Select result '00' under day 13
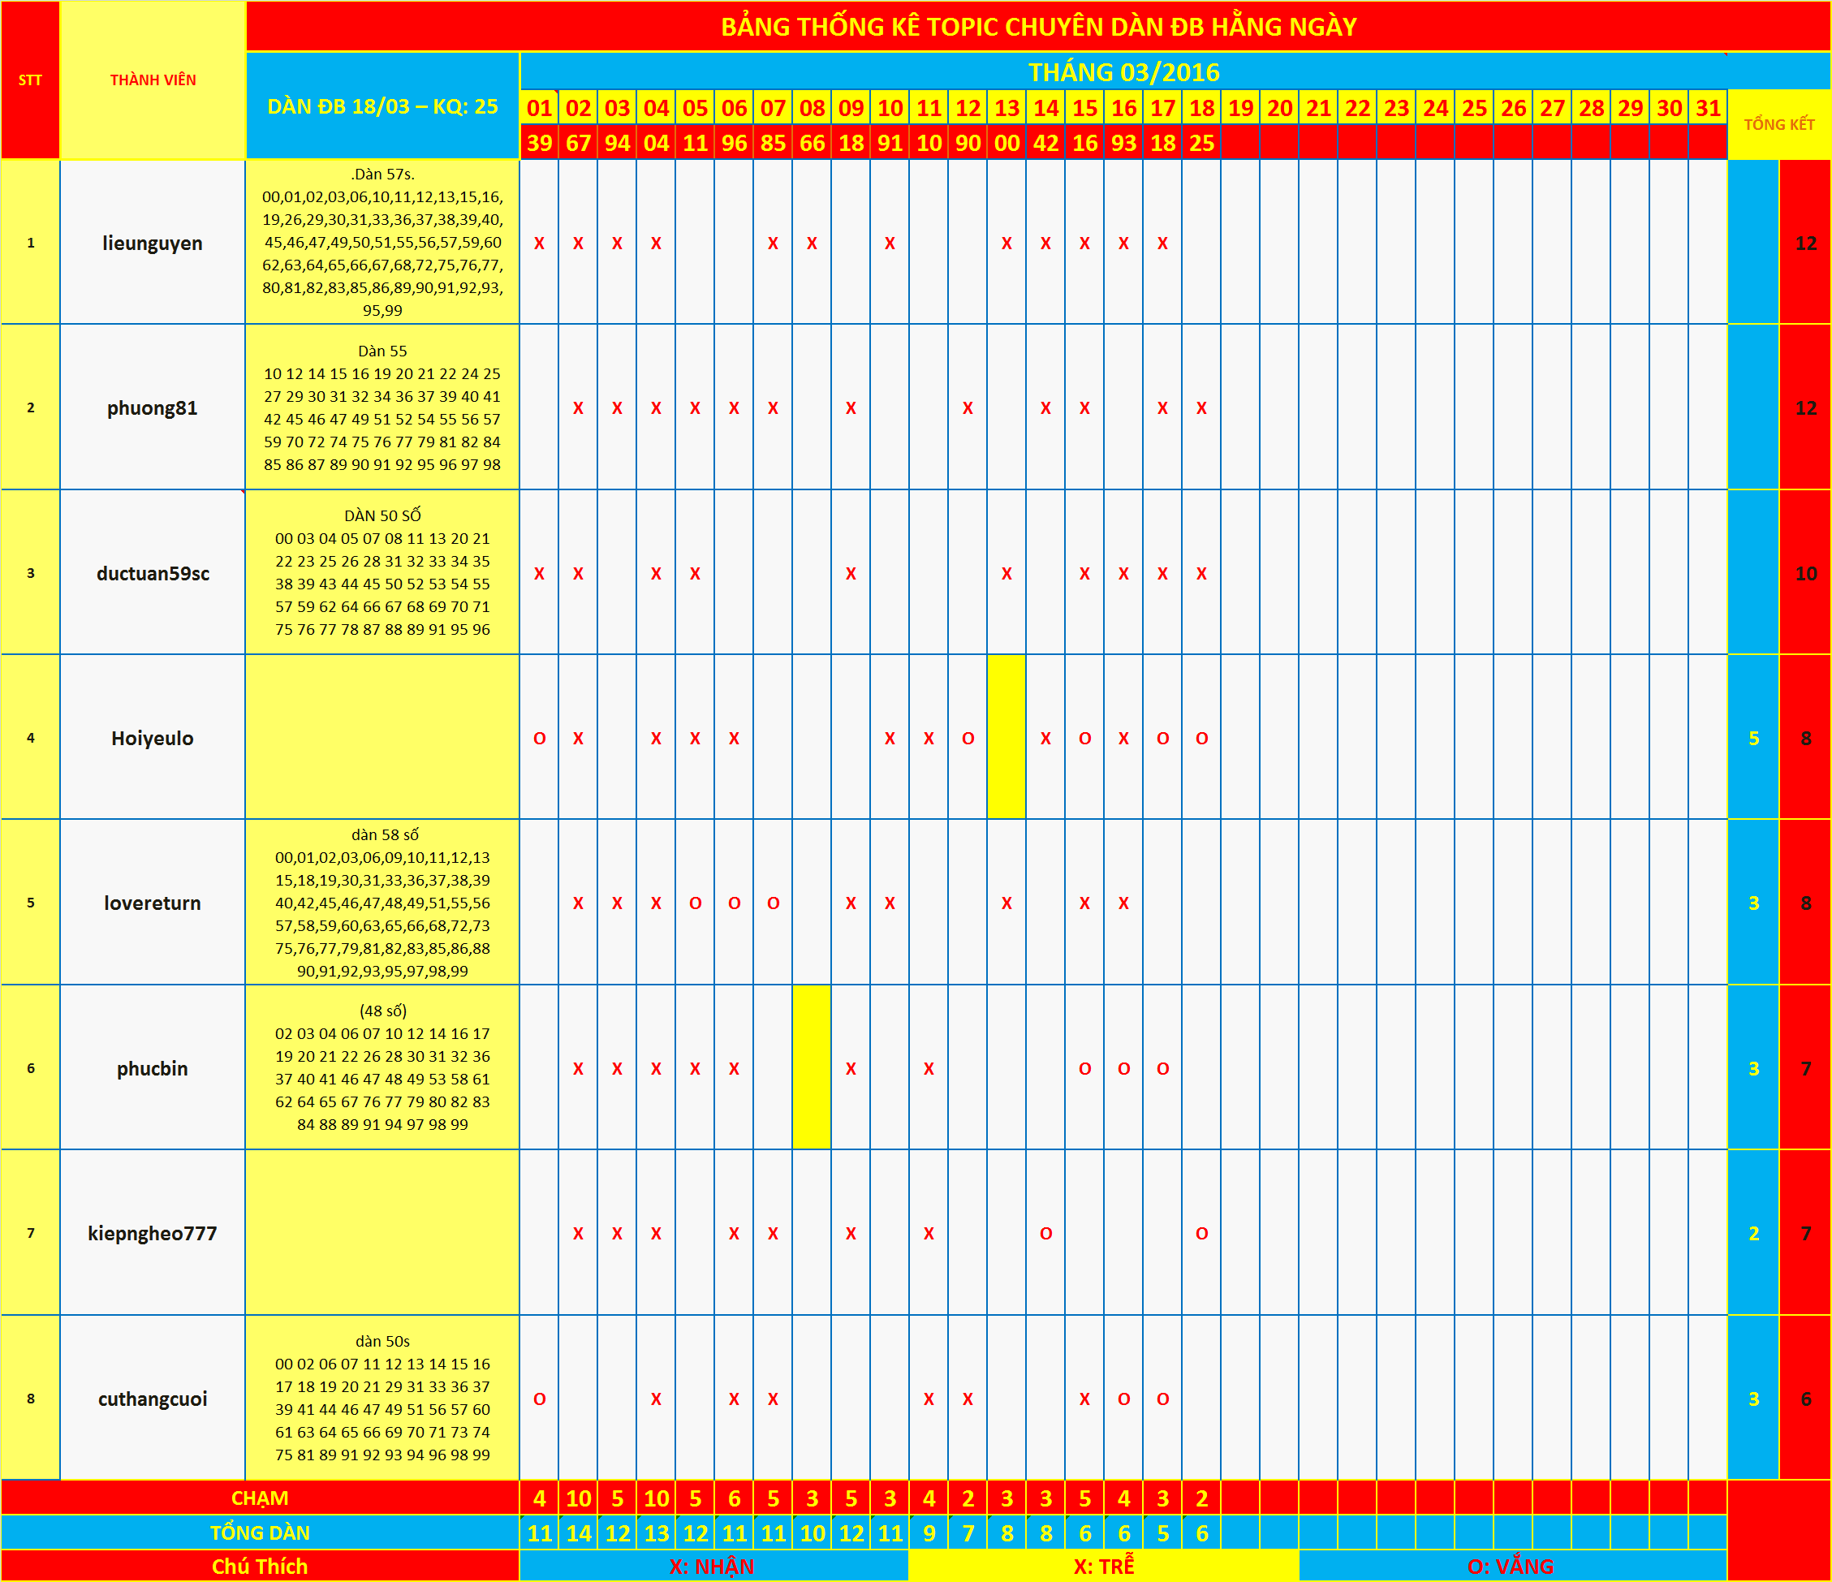The image size is (1832, 1582). [x=1007, y=142]
